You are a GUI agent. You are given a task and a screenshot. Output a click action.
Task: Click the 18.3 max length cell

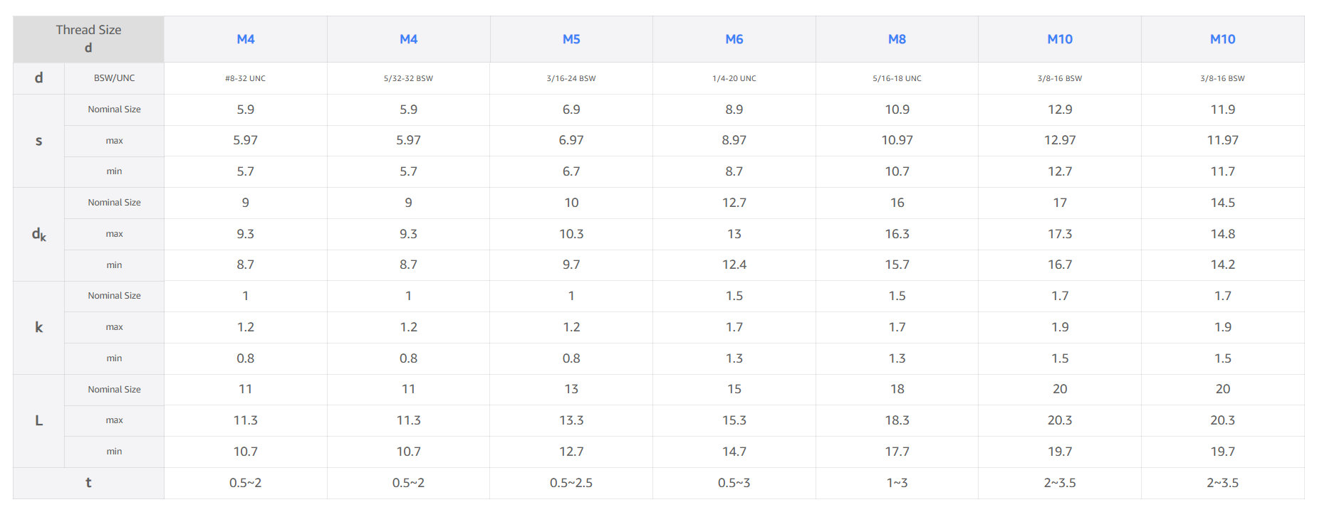point(897,420)
